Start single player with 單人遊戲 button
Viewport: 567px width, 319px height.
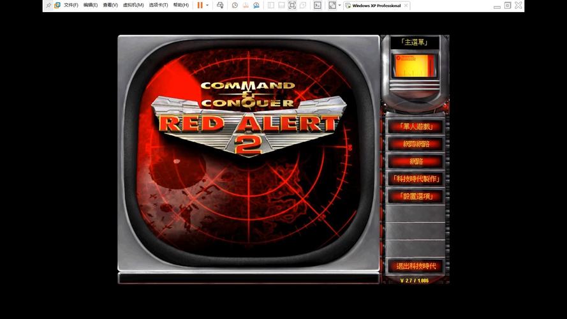(416, 126)
